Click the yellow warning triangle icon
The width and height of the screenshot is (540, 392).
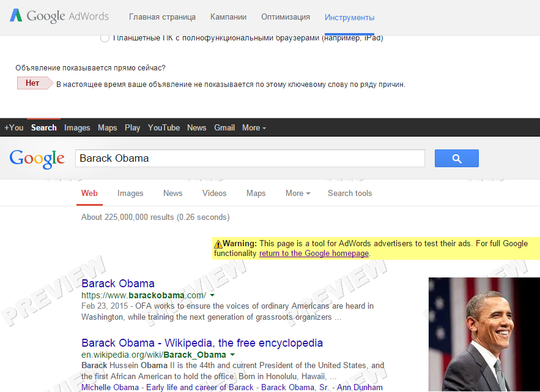click(x=218, y=244)
